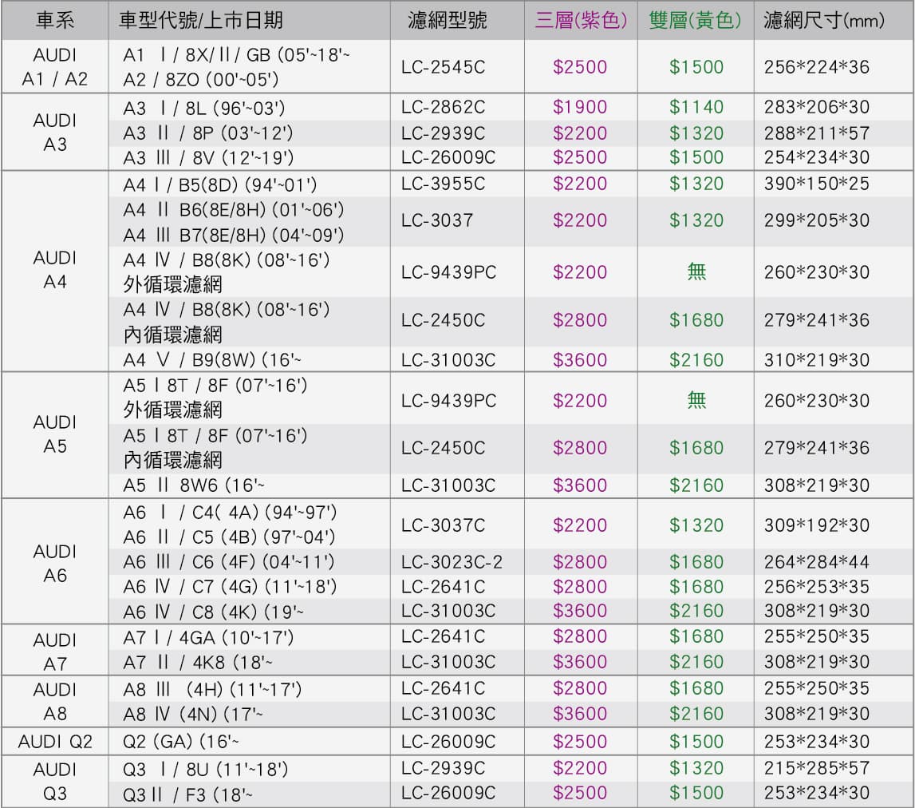Click filter model LC-3955C
Image resolution: width=915 pixels, height=808 pixels.
click(x=443, y=184)
